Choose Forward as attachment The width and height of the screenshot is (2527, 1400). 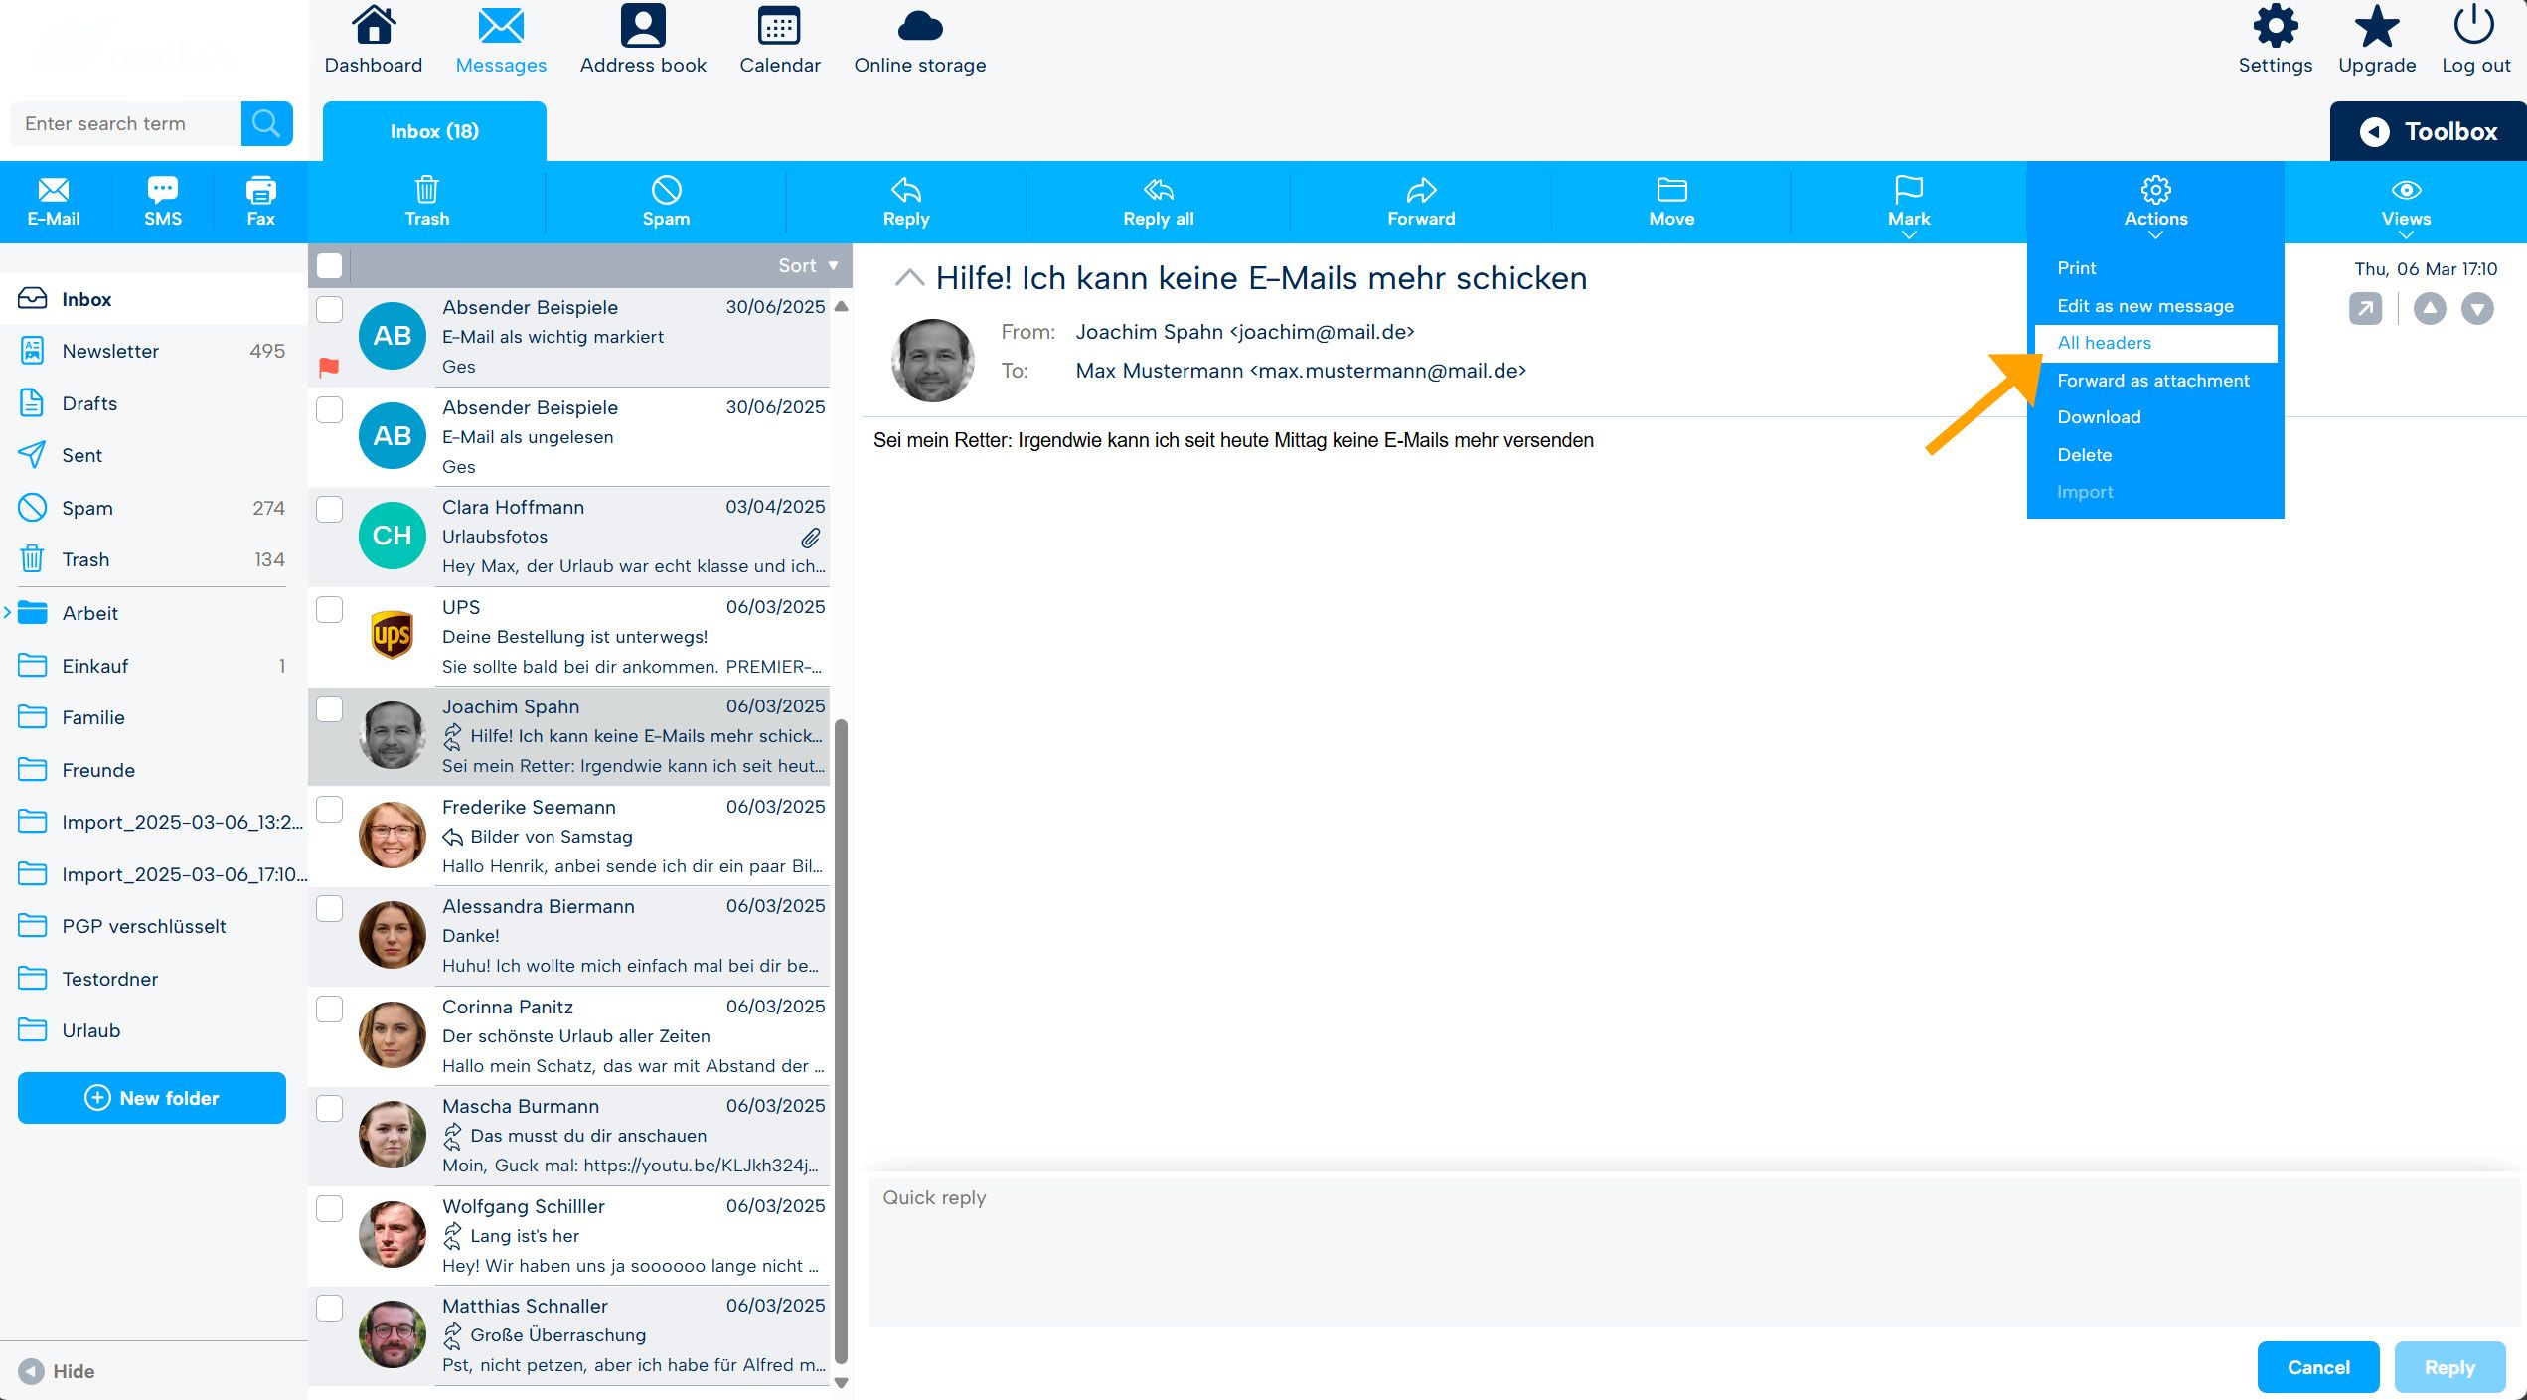coord(2152,381)
